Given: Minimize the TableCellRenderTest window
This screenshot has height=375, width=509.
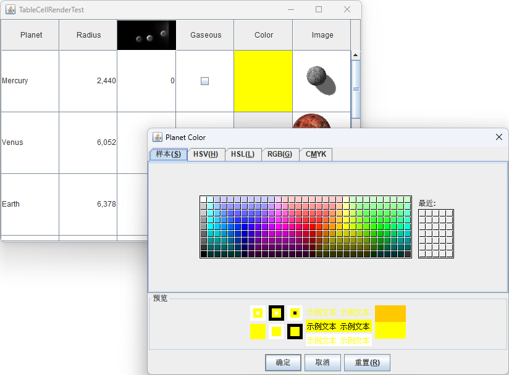Looking at the screenshot, I should 290,9.
